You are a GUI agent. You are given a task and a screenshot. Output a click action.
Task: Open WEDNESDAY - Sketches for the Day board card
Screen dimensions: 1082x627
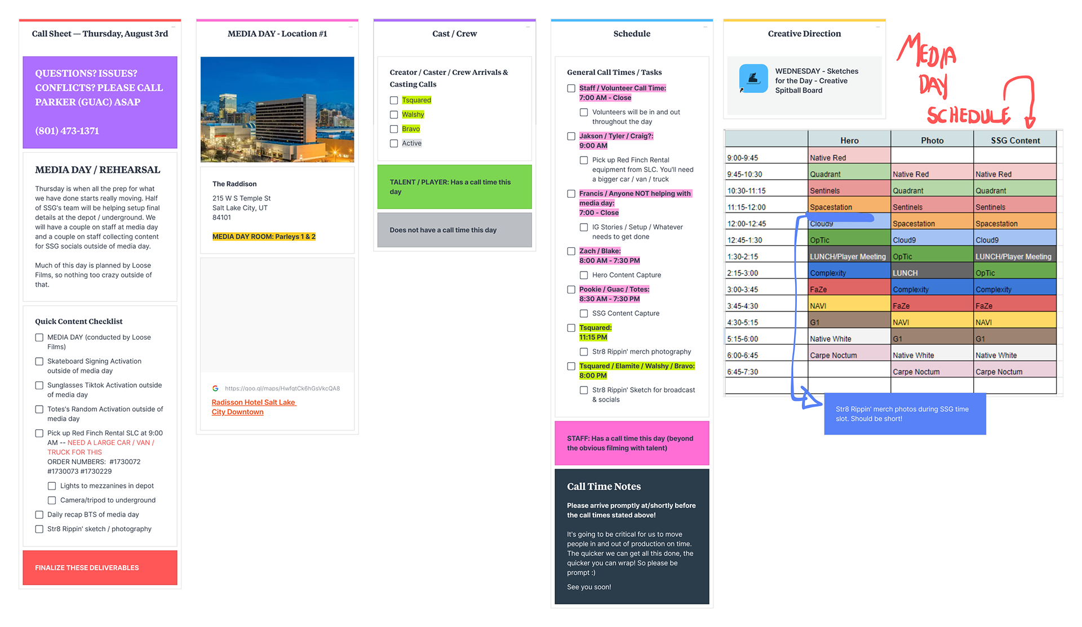coord(804,86)
